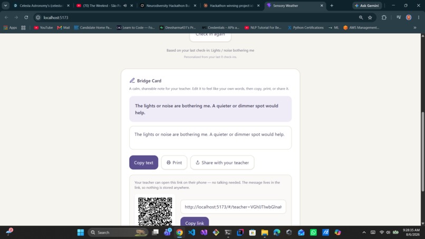Launch Visual Studio from the taskbar

(204, 233)
